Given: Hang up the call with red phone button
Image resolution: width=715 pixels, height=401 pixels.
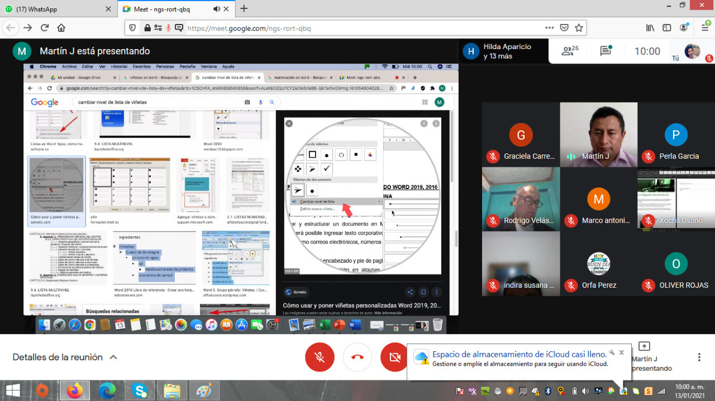Looking at the screenshot, I should point(357,357).
